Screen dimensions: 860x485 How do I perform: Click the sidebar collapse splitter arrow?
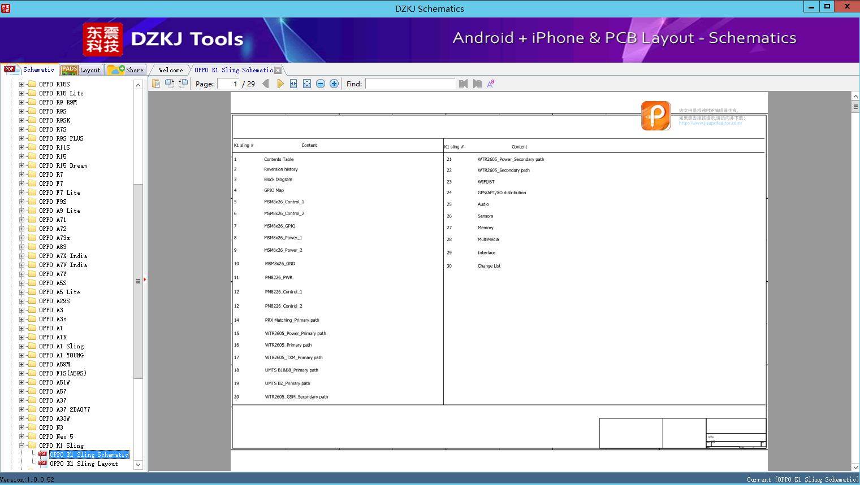tap(145, 279)
